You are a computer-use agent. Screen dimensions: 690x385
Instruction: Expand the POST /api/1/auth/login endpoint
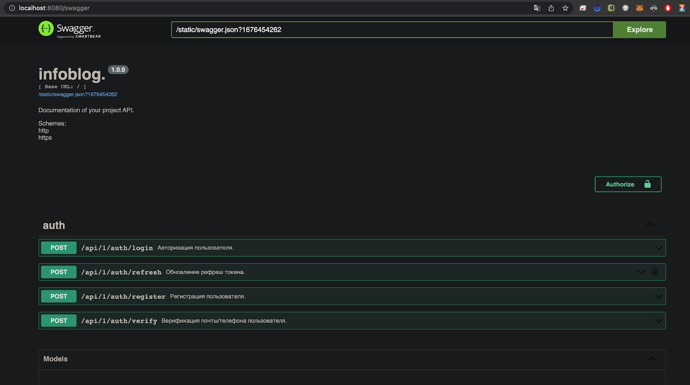click(659, 248)
